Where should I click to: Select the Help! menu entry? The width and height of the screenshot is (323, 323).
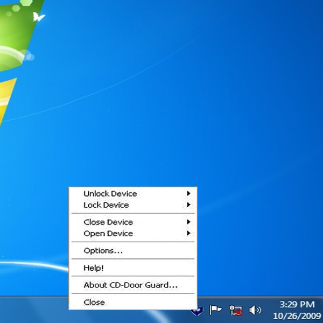[x=133, y=268]
